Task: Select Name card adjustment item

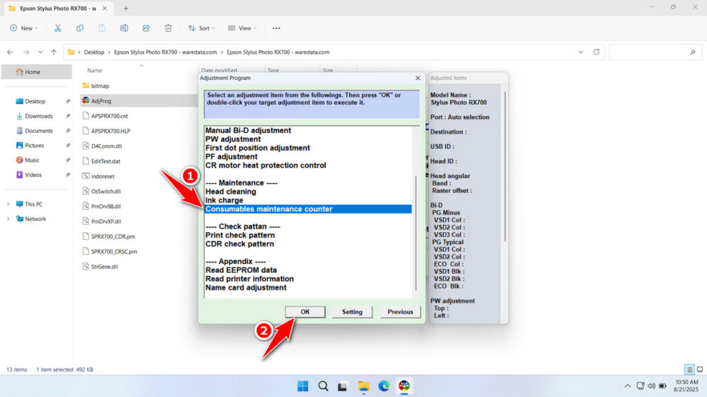Action: coord(246,287)
